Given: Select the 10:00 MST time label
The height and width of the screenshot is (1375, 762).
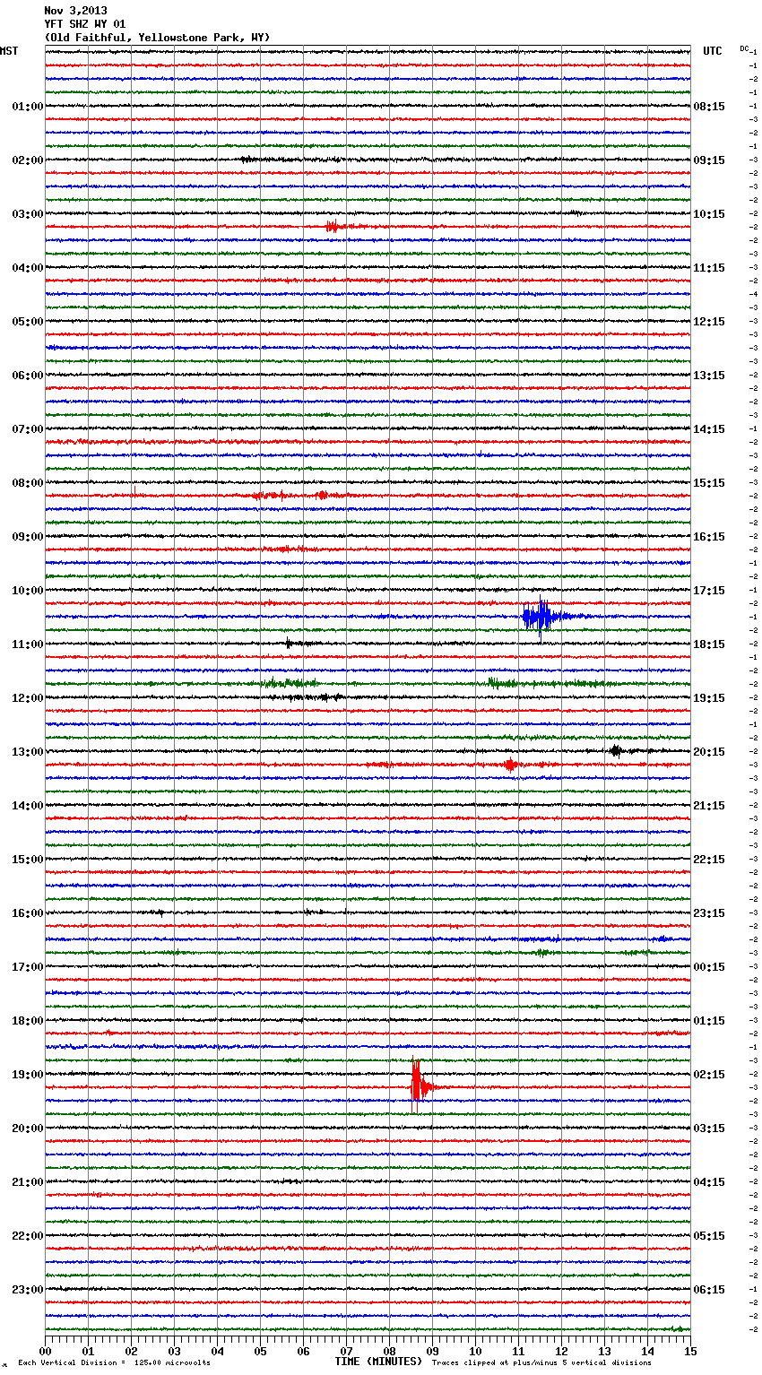Looking at the screenshot, I should click(28, 591).
